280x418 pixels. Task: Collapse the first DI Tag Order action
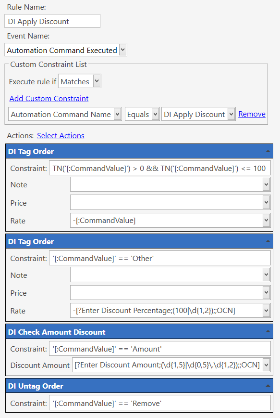(x=268, y=151)
